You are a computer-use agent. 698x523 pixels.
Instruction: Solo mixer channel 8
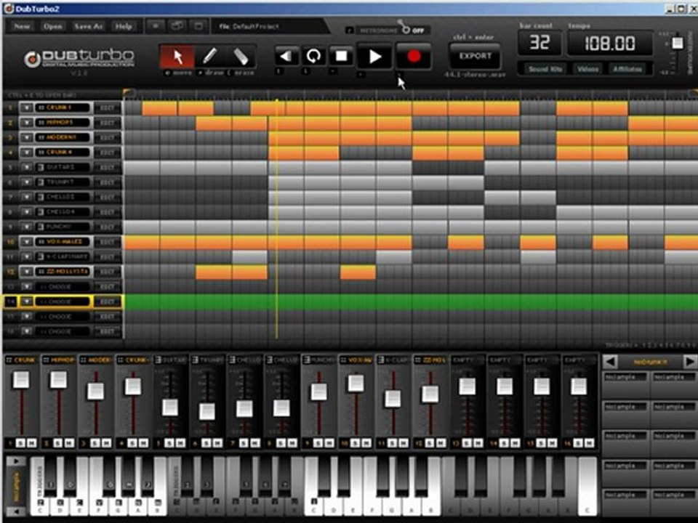[x=281, y=443]
